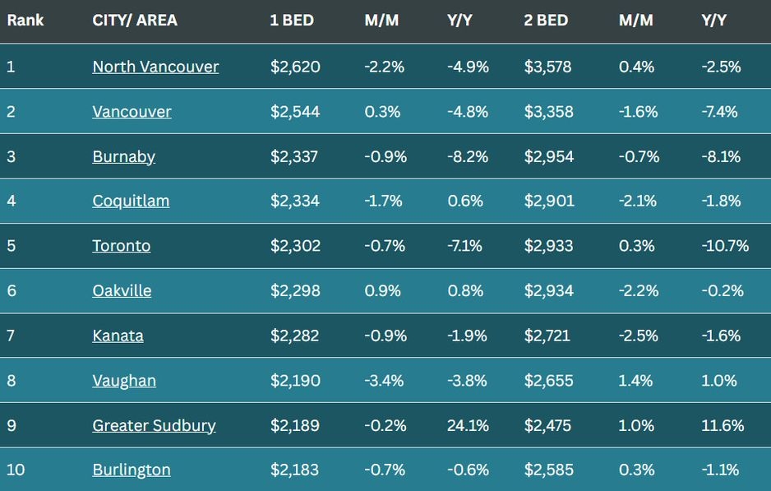Viewport: 771px width, 491px height.
Task: Click Burlington's $2,585 two-bed price
Action: tap(549, 470)
